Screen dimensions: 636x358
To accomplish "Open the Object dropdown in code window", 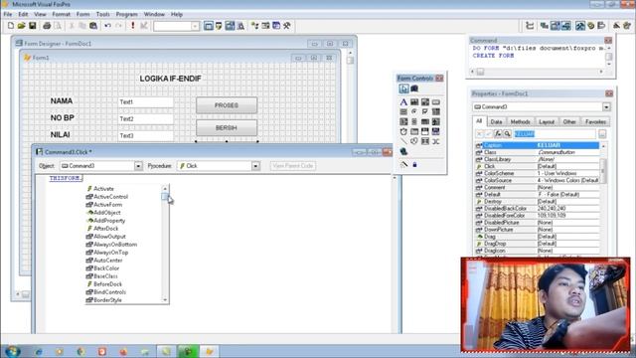I will pyautogui.click(x=138, y=166).
